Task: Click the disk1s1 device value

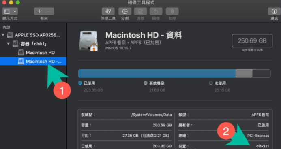Action: (262, 146)
